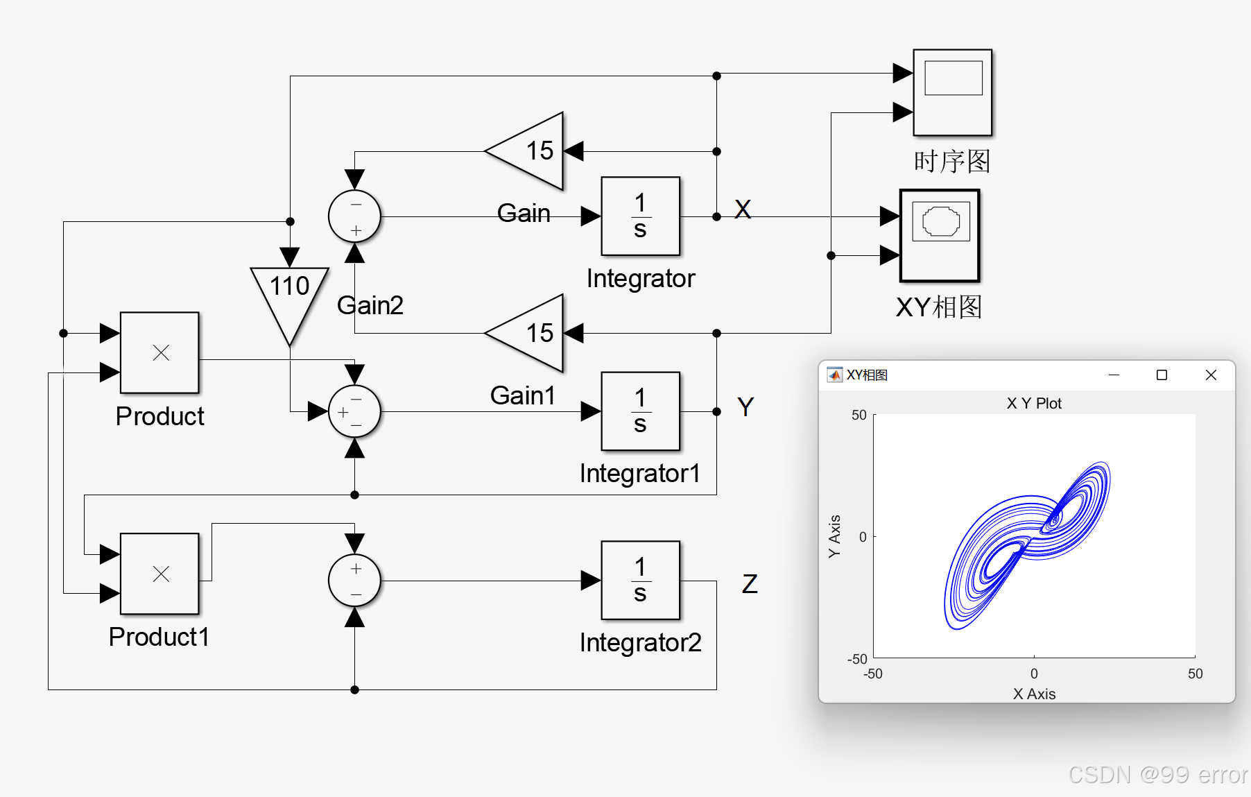Viewport: 1251px width, 797px height.
Task: Select the Integrator2 block
Action: tap(639, 581)
